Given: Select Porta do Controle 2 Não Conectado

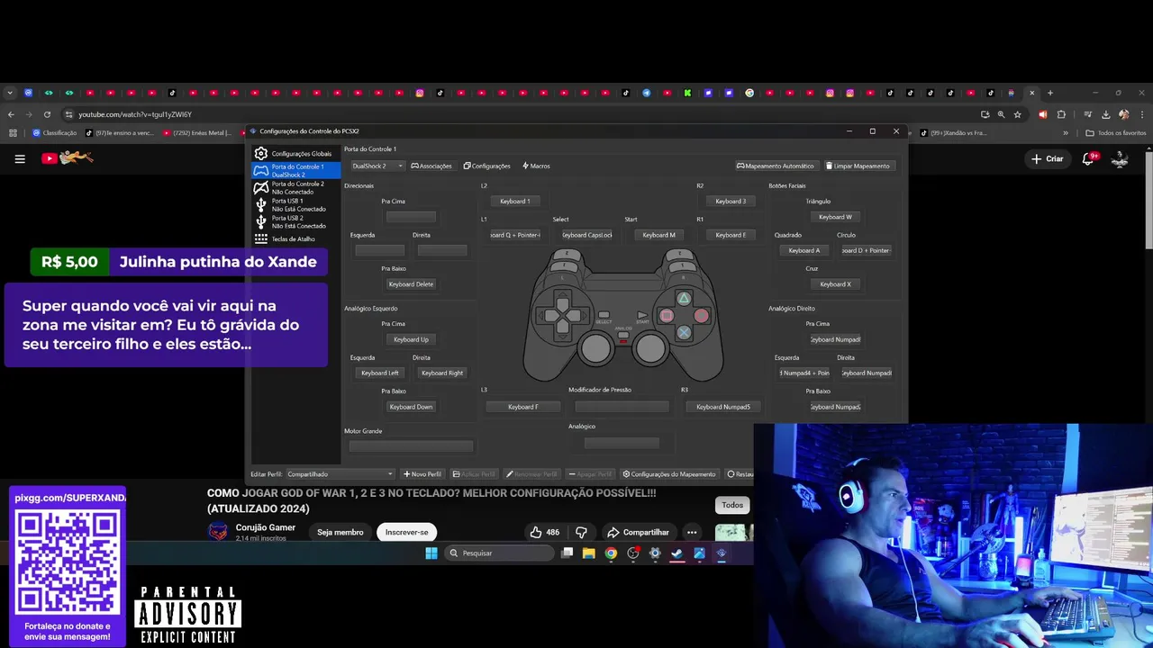Looking at the screenshot, I should pos(294,187).
